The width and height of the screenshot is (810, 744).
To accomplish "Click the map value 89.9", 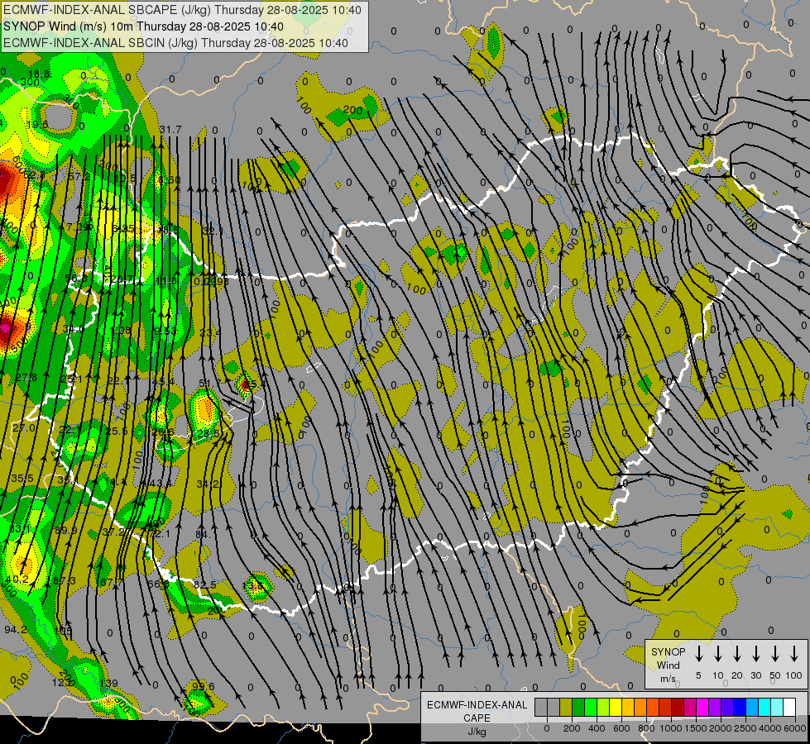I will (65, 530).
